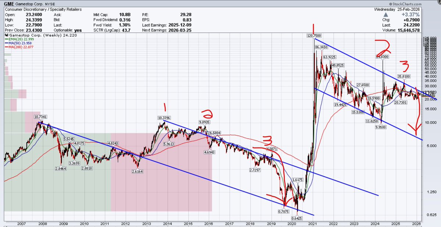Click the 27.6500 price label

(x=362, y=85)
